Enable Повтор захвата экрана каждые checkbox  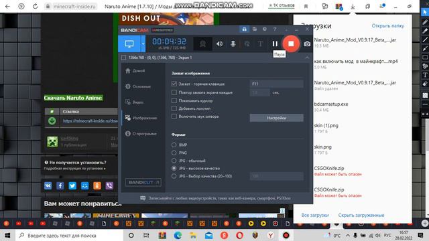pyautogui.click(x=174, y=92)
